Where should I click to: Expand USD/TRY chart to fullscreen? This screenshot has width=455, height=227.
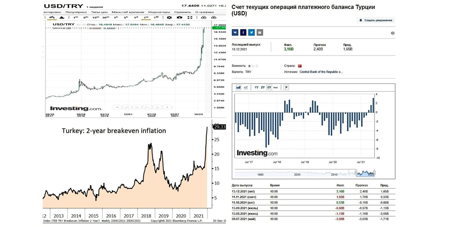click(190, 18)
